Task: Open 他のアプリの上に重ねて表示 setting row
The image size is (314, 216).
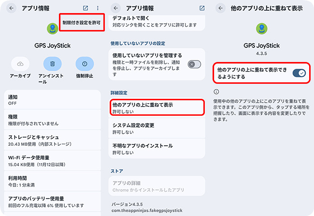Action: point(157,108)
